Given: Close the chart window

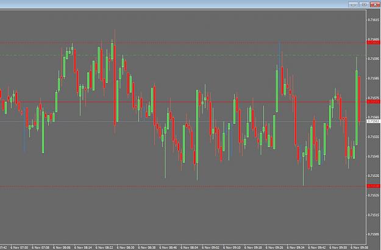Looking at the screenshot, I should pos(375,4).
